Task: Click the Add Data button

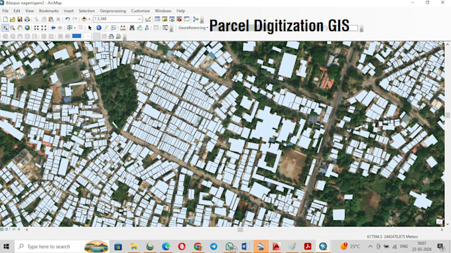Action: coord(84,19)
